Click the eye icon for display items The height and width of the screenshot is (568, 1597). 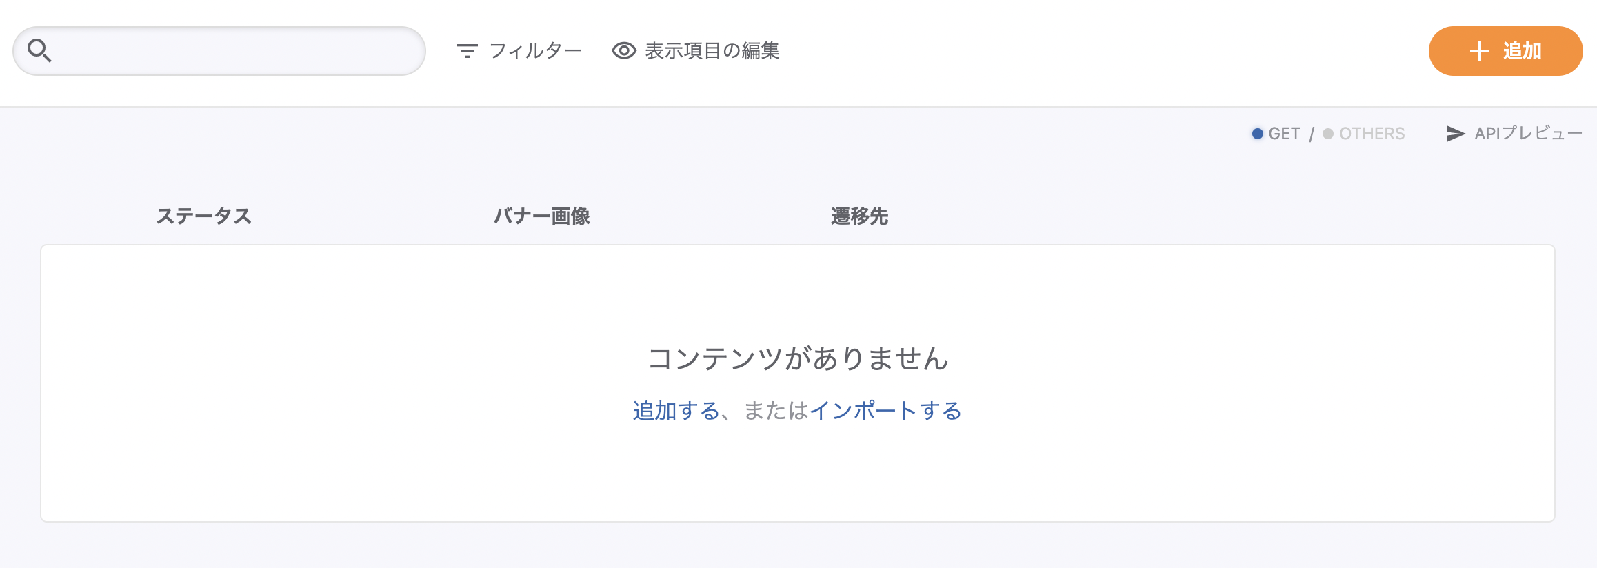point(623,51)
